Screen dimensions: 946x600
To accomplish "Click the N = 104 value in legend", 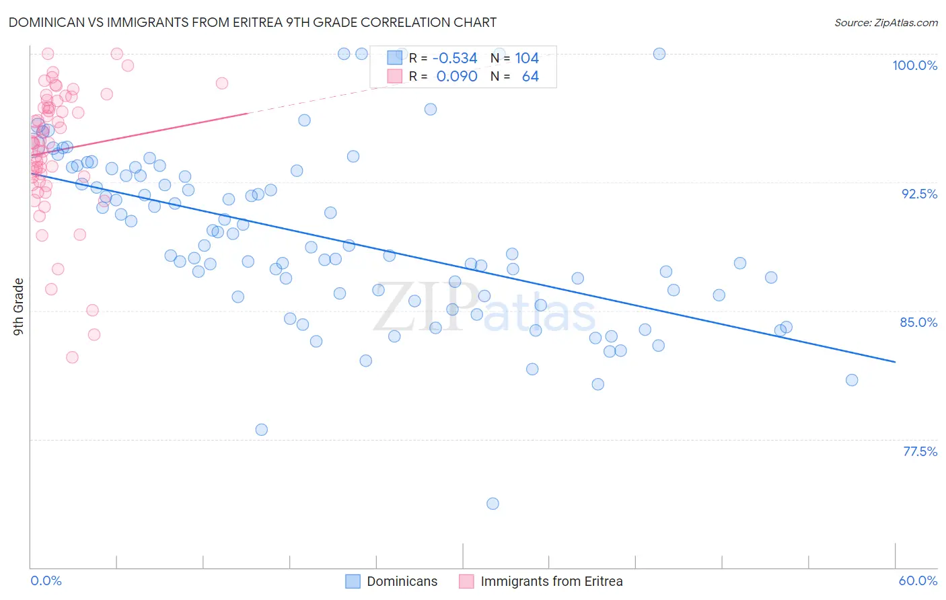I will [x=515, y=58].
